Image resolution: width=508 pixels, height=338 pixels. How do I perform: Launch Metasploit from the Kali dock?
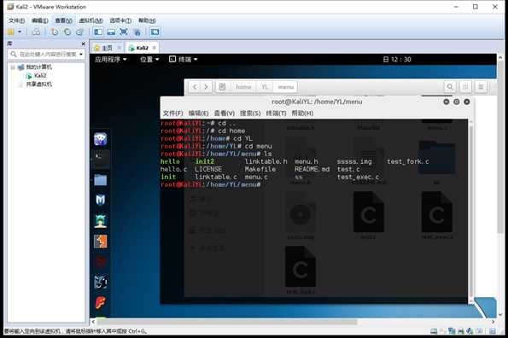click(101, 201)
